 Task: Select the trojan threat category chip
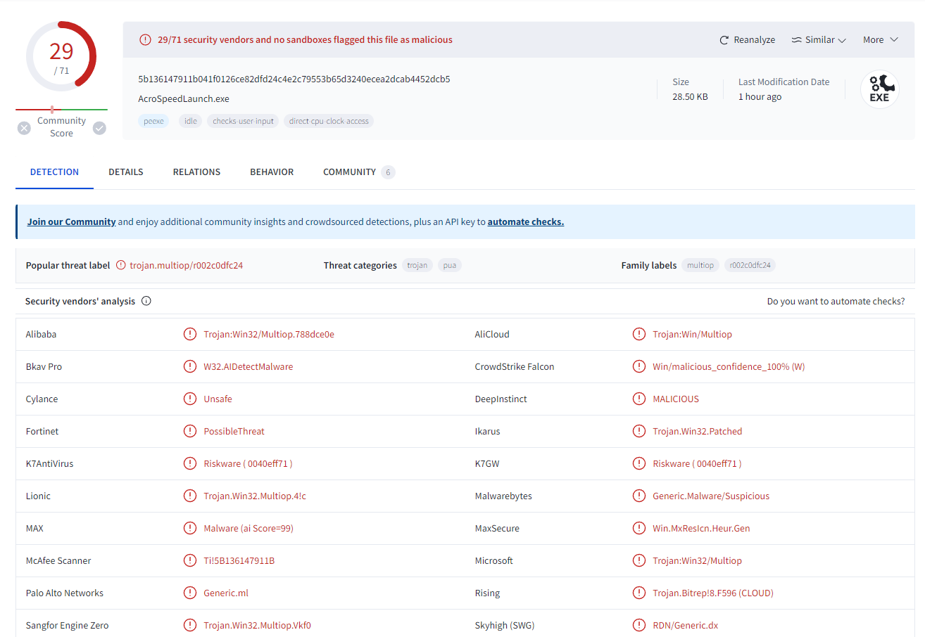click(x=417, y=265)
